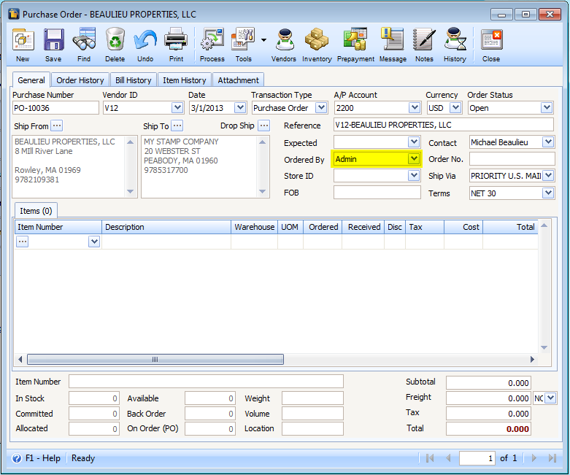The image size is (570, 475).
Task: Click the Ordered column header
Action: [323, 227]
